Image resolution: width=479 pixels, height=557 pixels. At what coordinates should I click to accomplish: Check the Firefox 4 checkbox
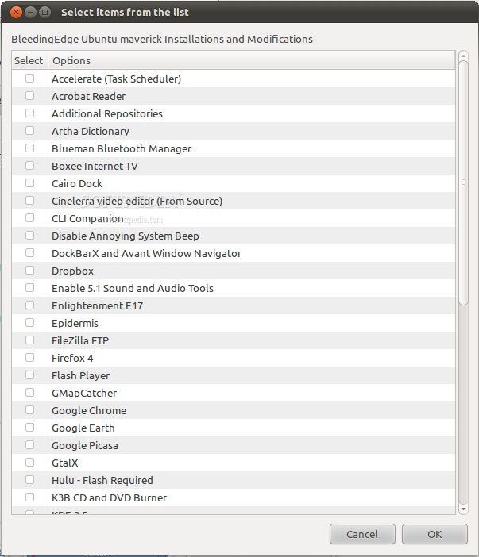30,358
